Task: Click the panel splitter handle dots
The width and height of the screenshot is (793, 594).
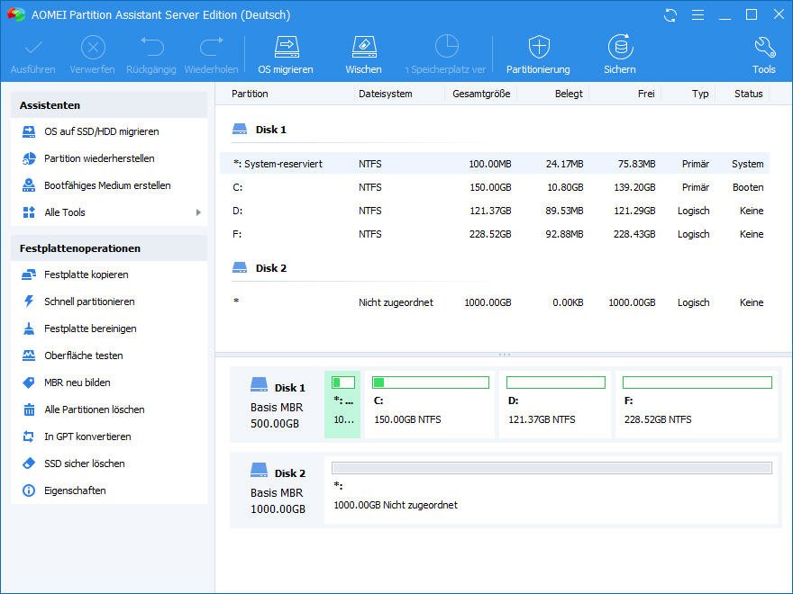Action: (x=504, y=355)
